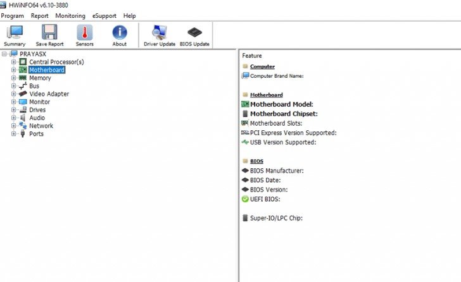Select the Video Adapter tree icon
The image size is (461, 282).
[x=23, y=94]
